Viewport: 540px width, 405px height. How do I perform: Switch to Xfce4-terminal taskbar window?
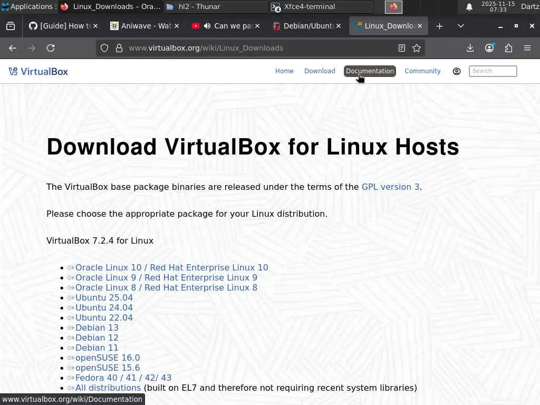321,6
